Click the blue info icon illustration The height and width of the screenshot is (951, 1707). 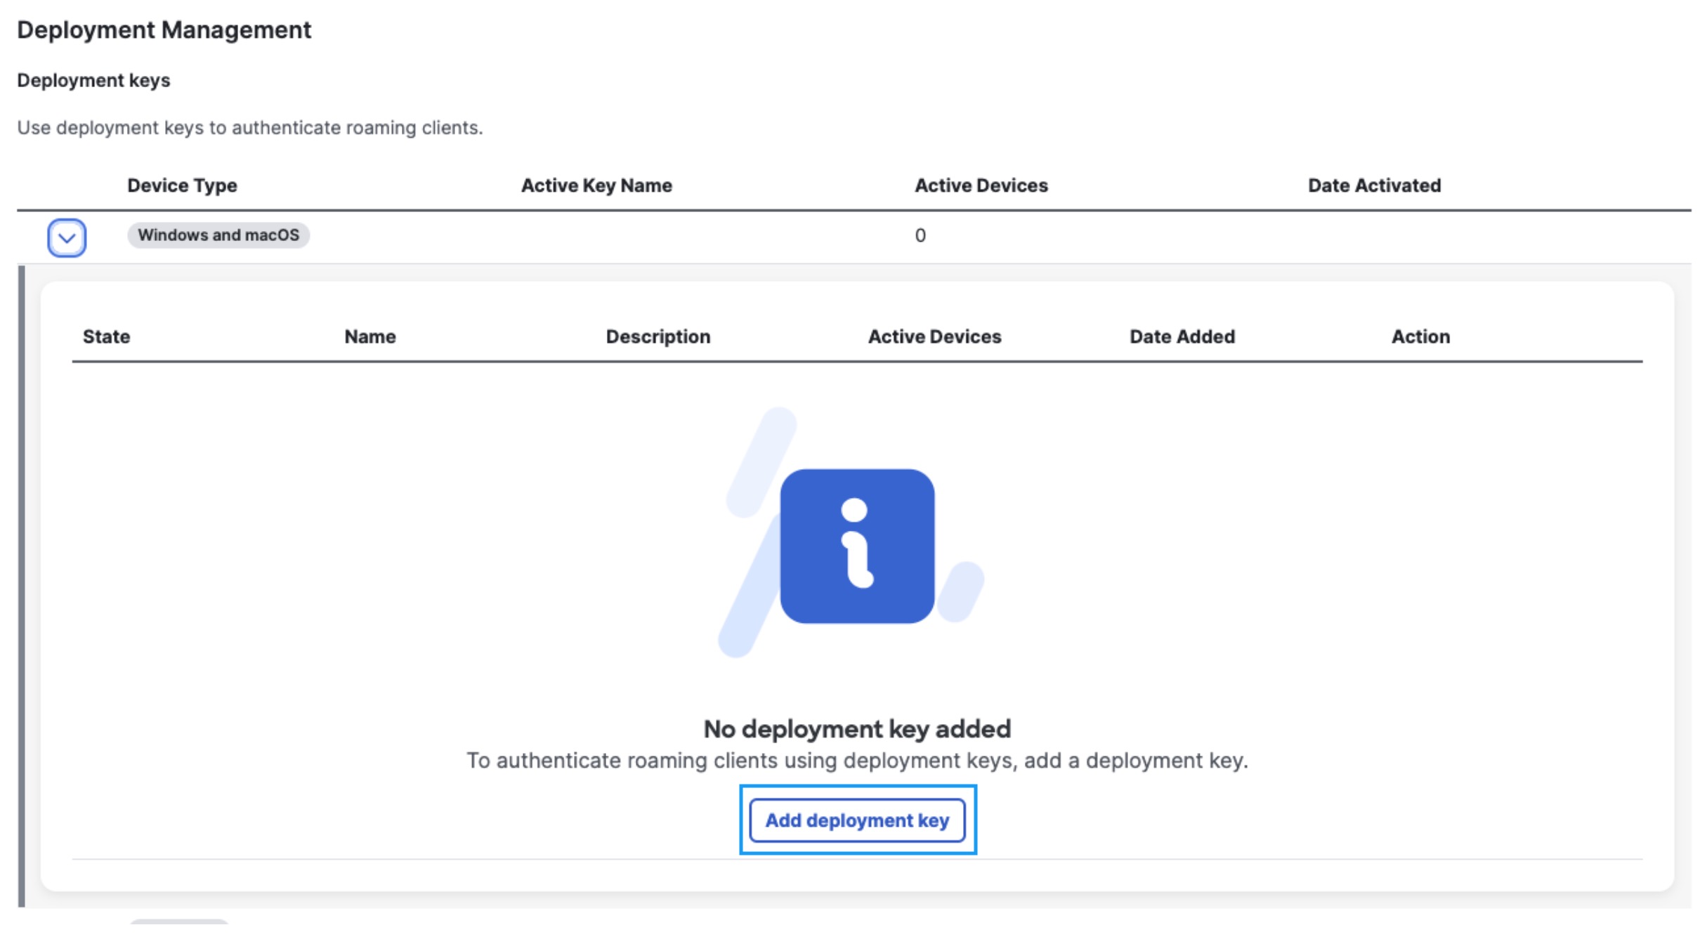point(857,546)
